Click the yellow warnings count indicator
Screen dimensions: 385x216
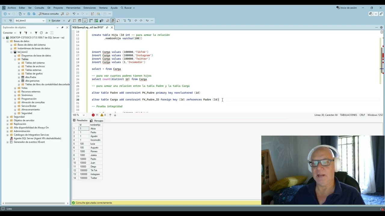(103, 115)
